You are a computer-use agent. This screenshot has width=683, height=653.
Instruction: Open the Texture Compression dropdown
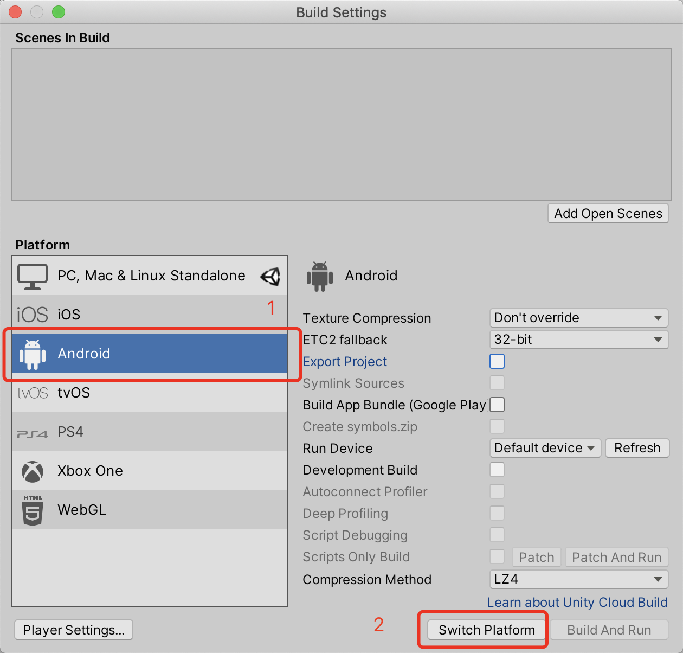click(x=579, y=318)
